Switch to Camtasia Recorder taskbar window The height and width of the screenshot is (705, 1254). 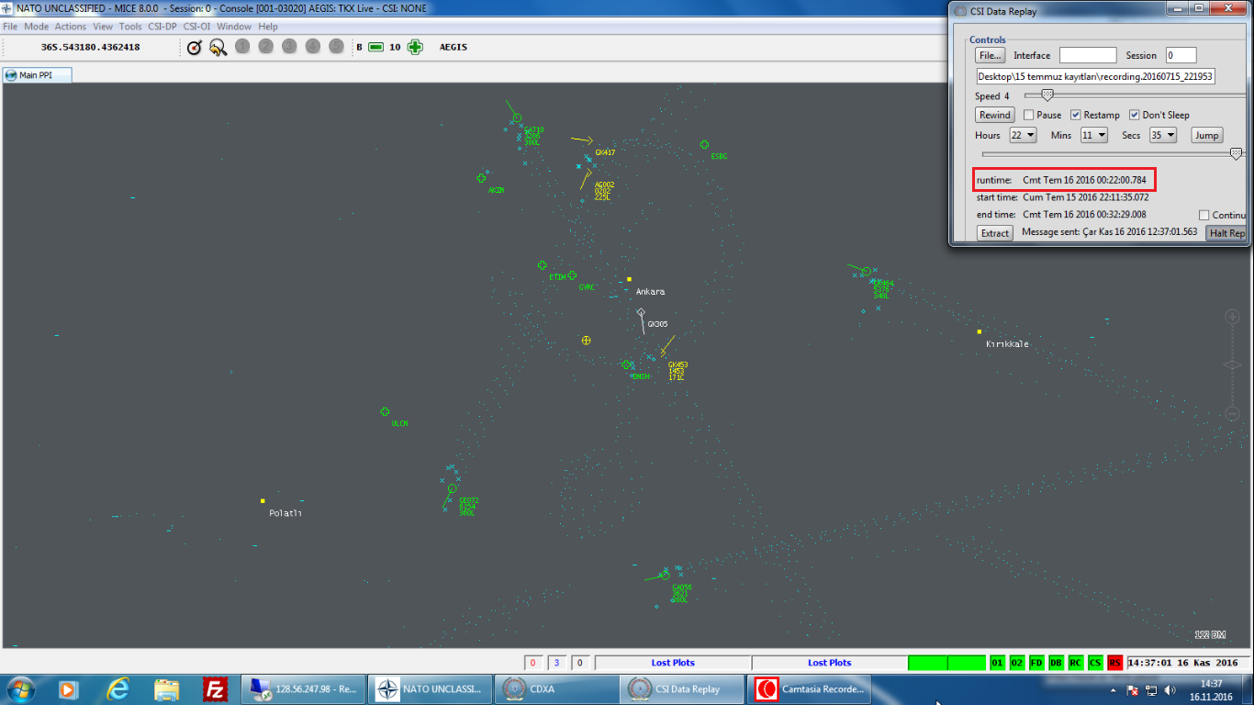tap(811, 688)
